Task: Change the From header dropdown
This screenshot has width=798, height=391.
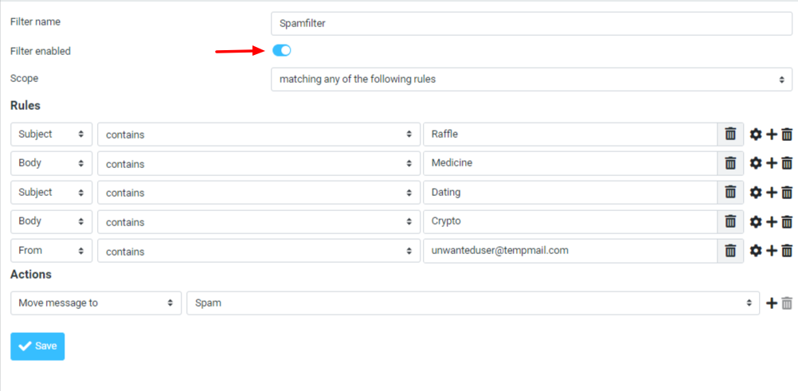Action: tap(51, 251)
